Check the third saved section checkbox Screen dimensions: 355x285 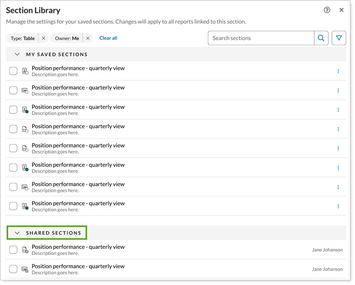[13, 109]
